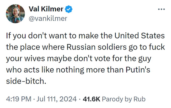
Task: Click the name Rub in footer
Action: point(140,99)
